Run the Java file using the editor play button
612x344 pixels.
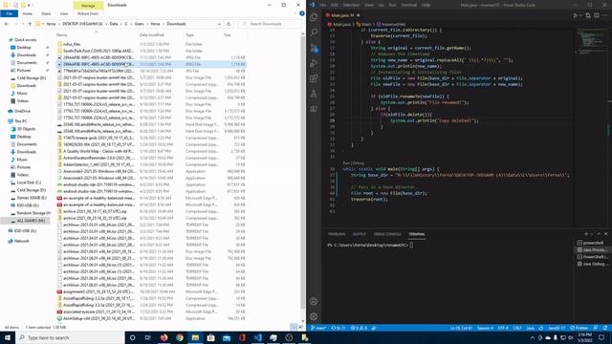click(575, 15)
